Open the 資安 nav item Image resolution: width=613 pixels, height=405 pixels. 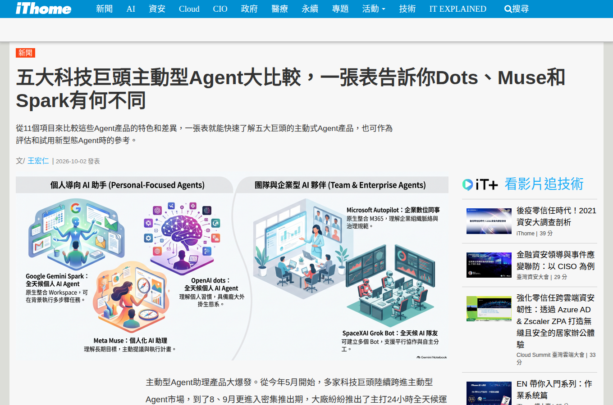(x=157, y=9)
